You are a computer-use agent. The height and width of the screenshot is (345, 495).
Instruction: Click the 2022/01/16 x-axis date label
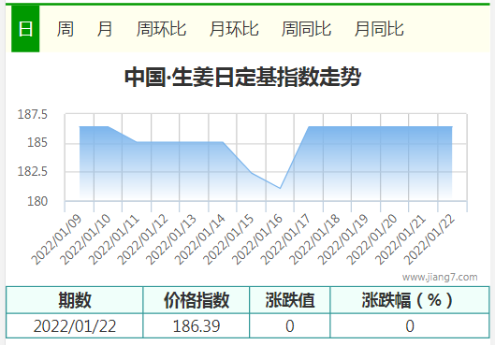[x=257, y=239]
